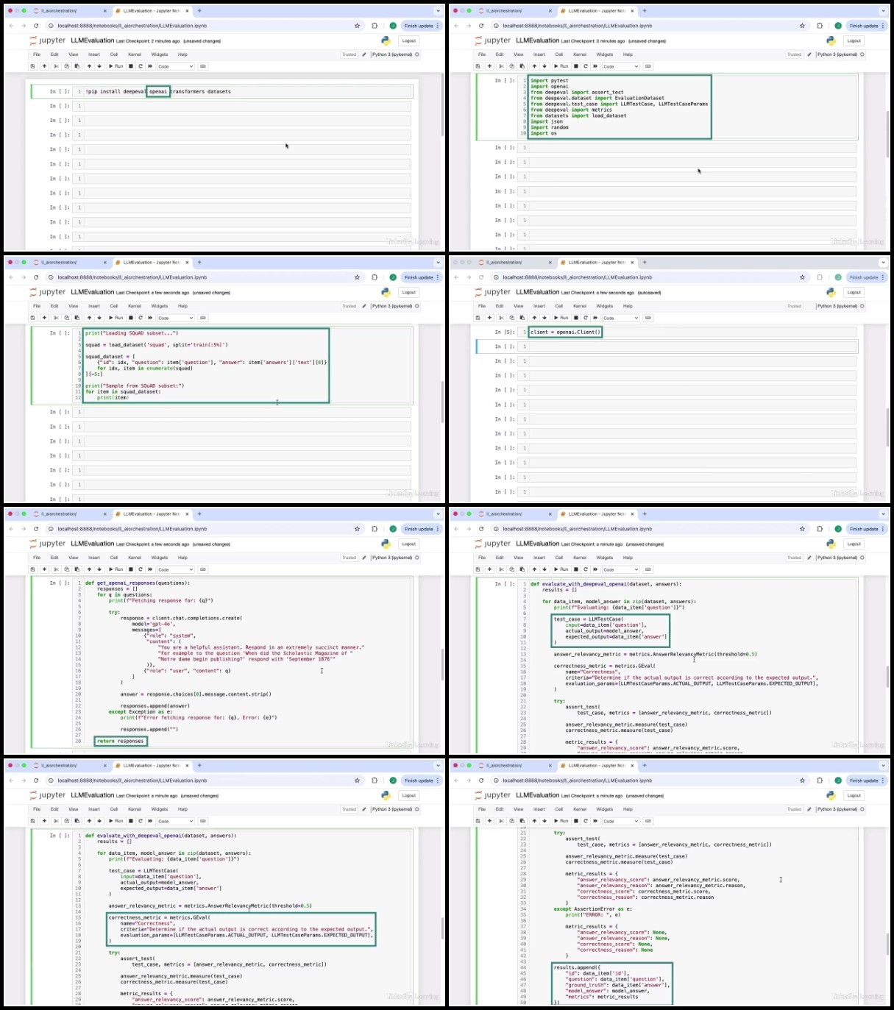Copy selected cell in the pip install panel
Screen dimensions: 894x1010
pyautogui.click(x=66, y=66)
